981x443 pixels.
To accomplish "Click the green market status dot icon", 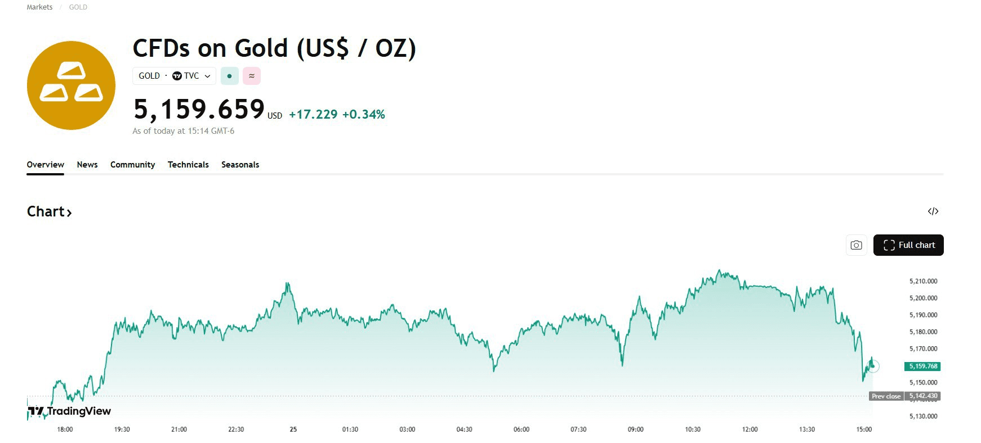I will click(x=229, y=76).
